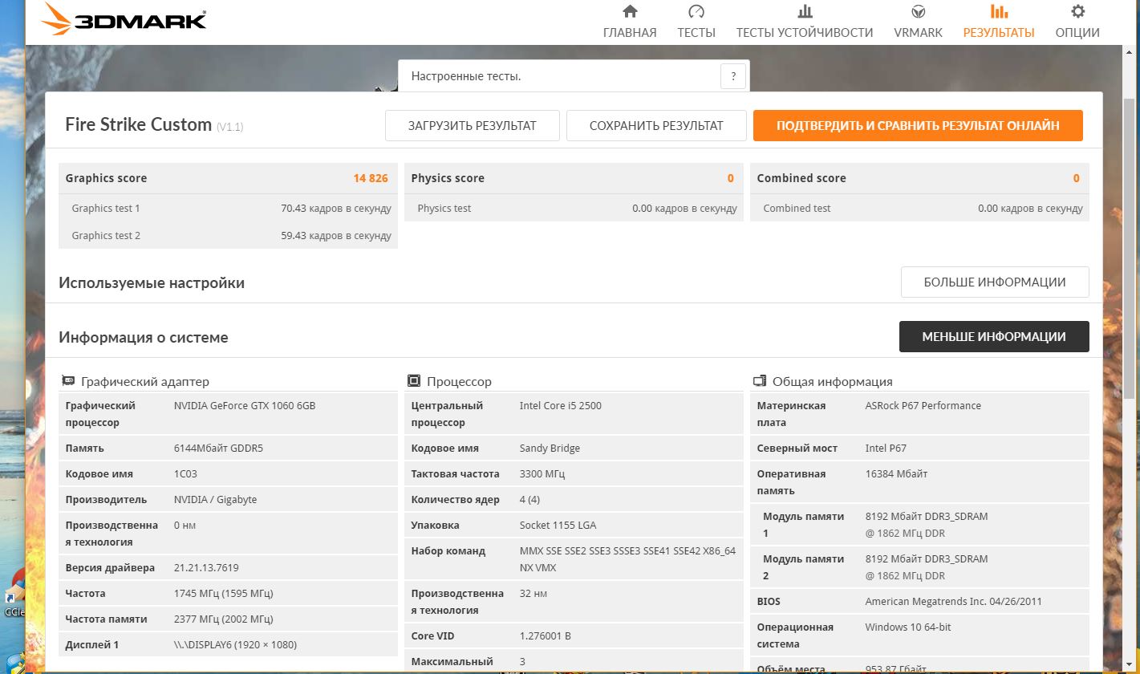This screenshot has width=1140, height=674.
Task: Click the graphics adapter icon
Action: point(69,381)
